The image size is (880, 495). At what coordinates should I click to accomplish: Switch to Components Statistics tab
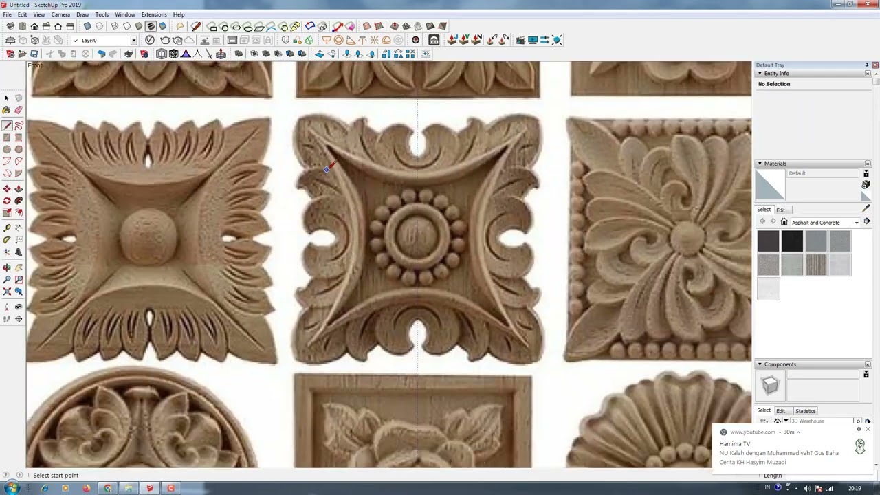click(806, 410)
